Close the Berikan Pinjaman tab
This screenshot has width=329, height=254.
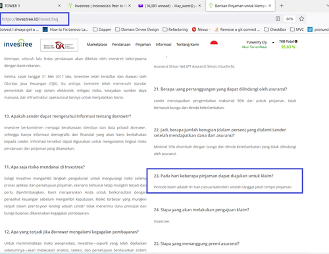tap(270, 6)
